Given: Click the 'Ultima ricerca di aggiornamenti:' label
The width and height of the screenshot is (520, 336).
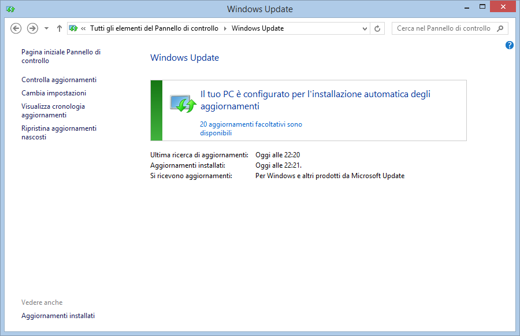Looking at the screenshot, I should [199, 155].
